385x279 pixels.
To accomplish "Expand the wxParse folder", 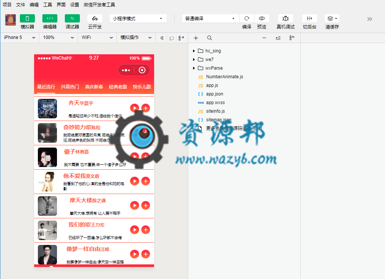I will 194,68.
